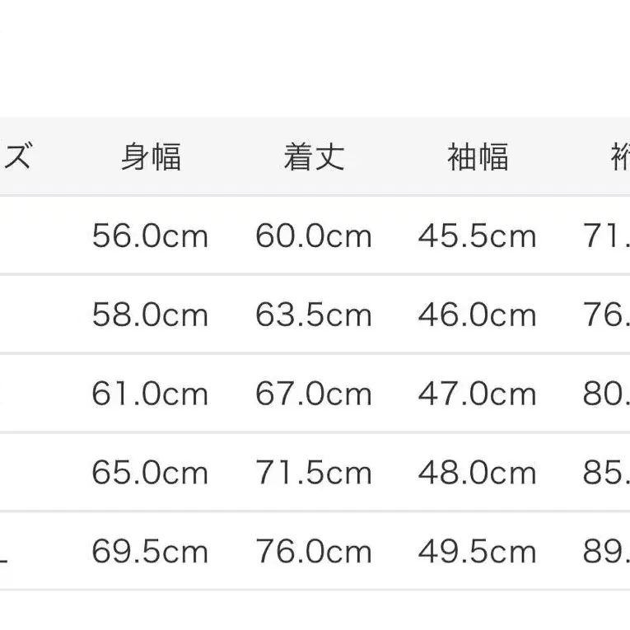Select the 58.0cm cell
Image resolution: width=630 pixels, height=630 pixels.
coord(150,315)
